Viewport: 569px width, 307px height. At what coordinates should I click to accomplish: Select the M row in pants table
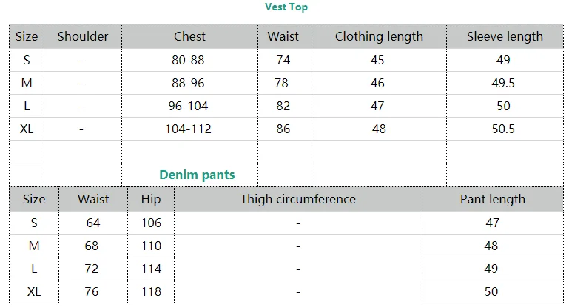coord(286,246)
